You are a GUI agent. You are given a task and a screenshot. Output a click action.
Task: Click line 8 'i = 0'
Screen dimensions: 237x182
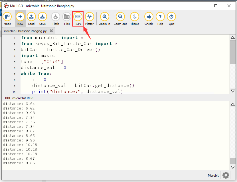coord(39,80)
